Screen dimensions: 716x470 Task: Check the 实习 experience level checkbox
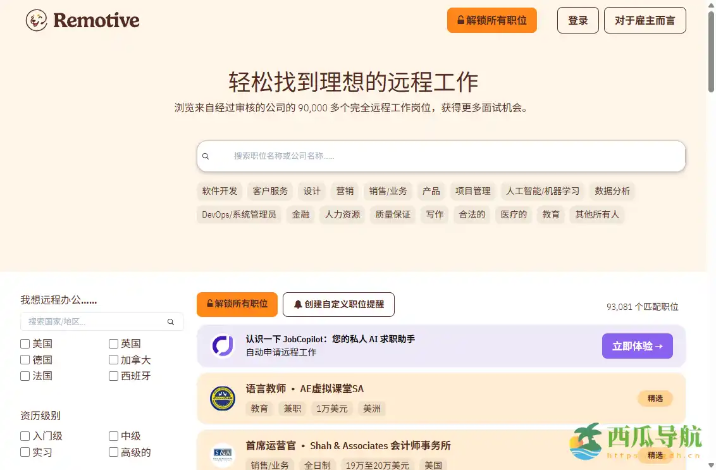coord(25,452)
